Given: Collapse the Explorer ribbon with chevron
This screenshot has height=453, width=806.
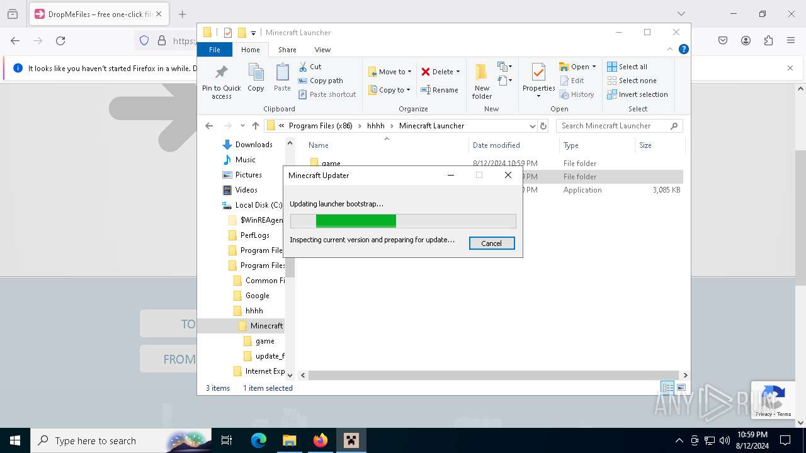Looking at the screenshot, I should pyautogui.click(x=670, y=49).
